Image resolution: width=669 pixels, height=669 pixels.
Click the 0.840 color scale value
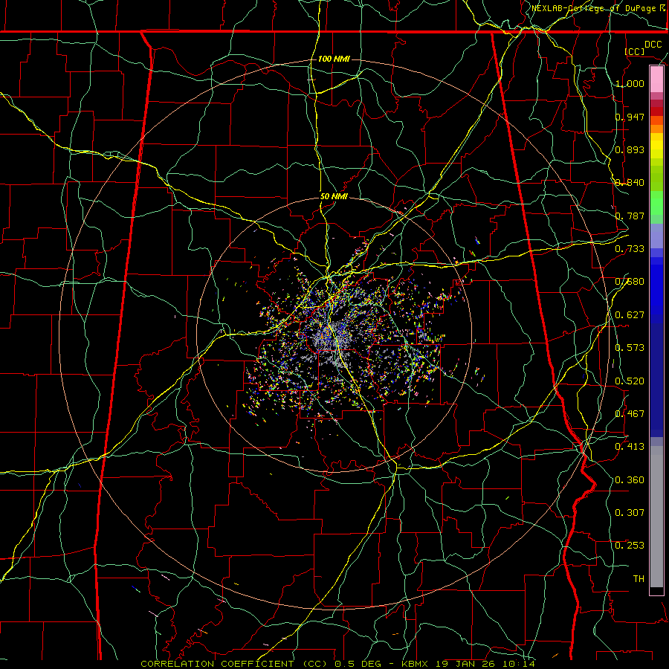coord(630,183)
